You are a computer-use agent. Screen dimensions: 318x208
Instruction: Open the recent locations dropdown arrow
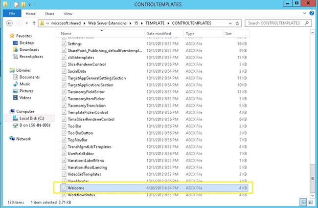point(26,23)
